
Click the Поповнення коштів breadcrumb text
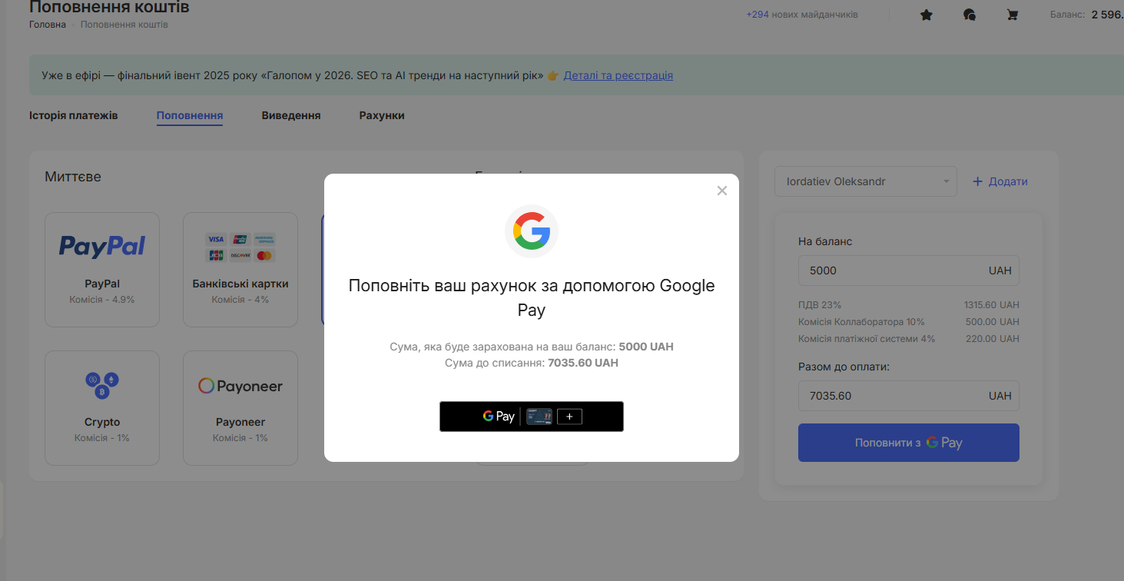[124, 25]
